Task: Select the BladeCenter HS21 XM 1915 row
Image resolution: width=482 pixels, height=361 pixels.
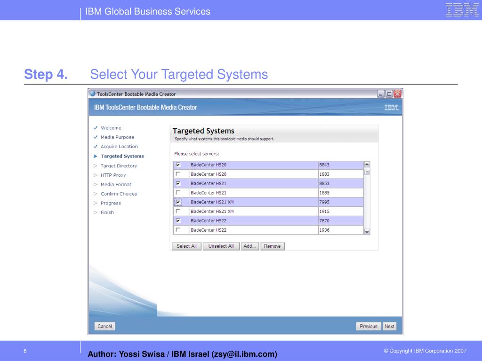Action: click(x=268, y=212)
